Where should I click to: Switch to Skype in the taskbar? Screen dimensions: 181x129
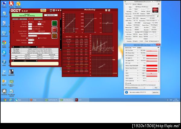point(21,100)
